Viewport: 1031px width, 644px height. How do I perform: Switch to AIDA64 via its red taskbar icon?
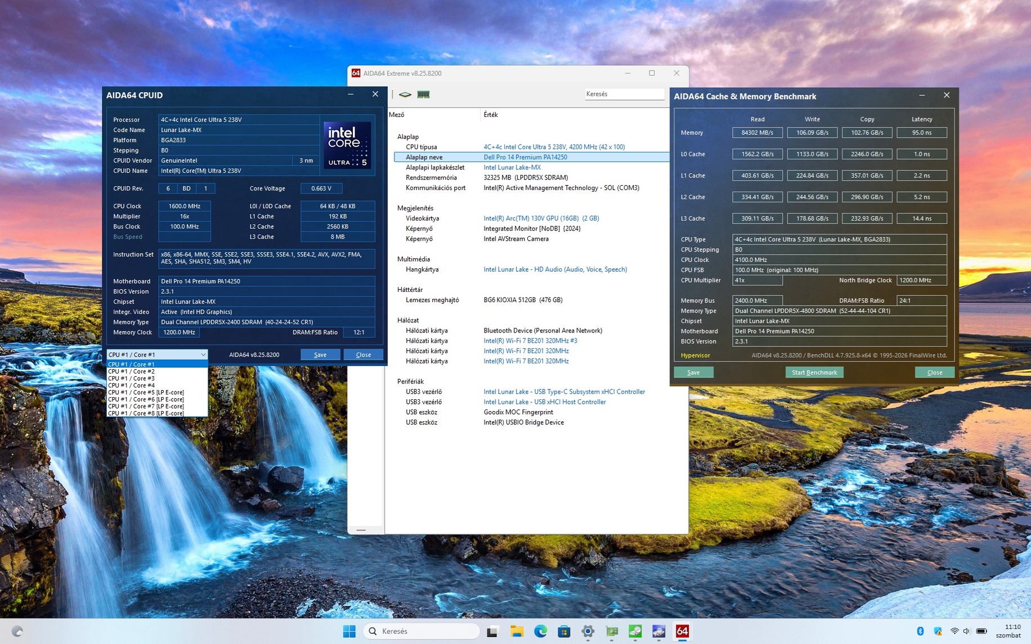tap(682, 631)
